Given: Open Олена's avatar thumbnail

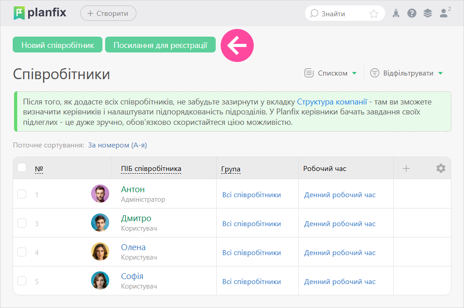Looking at the screenshot, I should pyautogui.click(x=100, y=251).
